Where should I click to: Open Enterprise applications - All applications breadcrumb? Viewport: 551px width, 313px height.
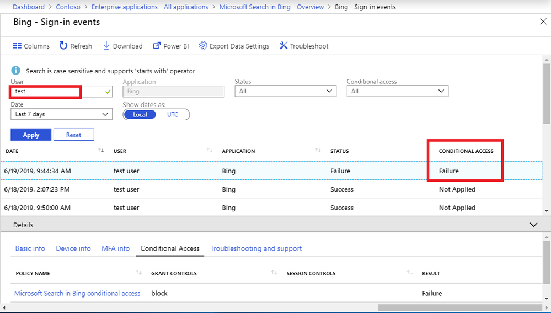coord(149,7)
